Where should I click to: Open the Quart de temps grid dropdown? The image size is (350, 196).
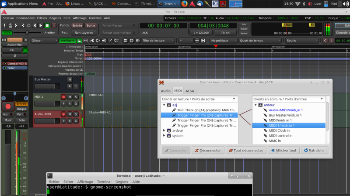tap(259, 41)
